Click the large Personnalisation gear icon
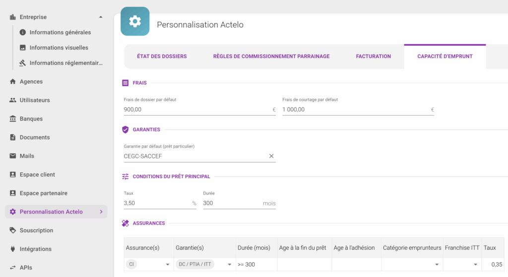This screenshot has height=277, width=508. (135, 21)
